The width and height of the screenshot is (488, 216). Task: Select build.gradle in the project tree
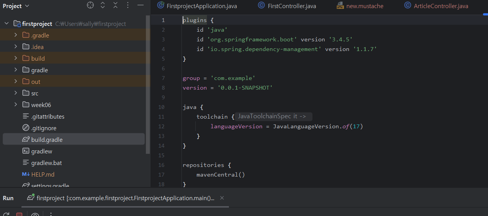point(74,139)
